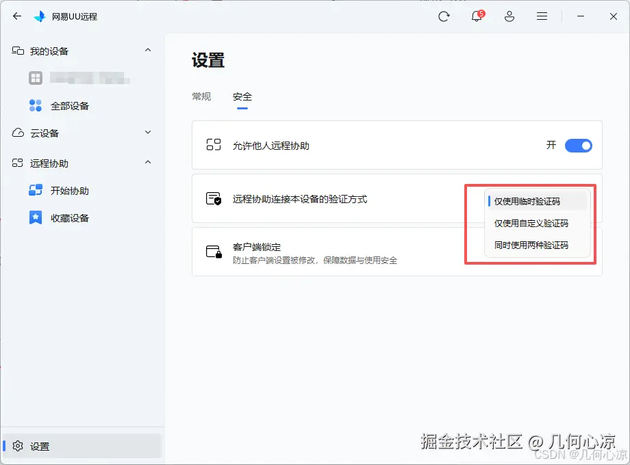Click the 远程协助 section label

[49, 163]
